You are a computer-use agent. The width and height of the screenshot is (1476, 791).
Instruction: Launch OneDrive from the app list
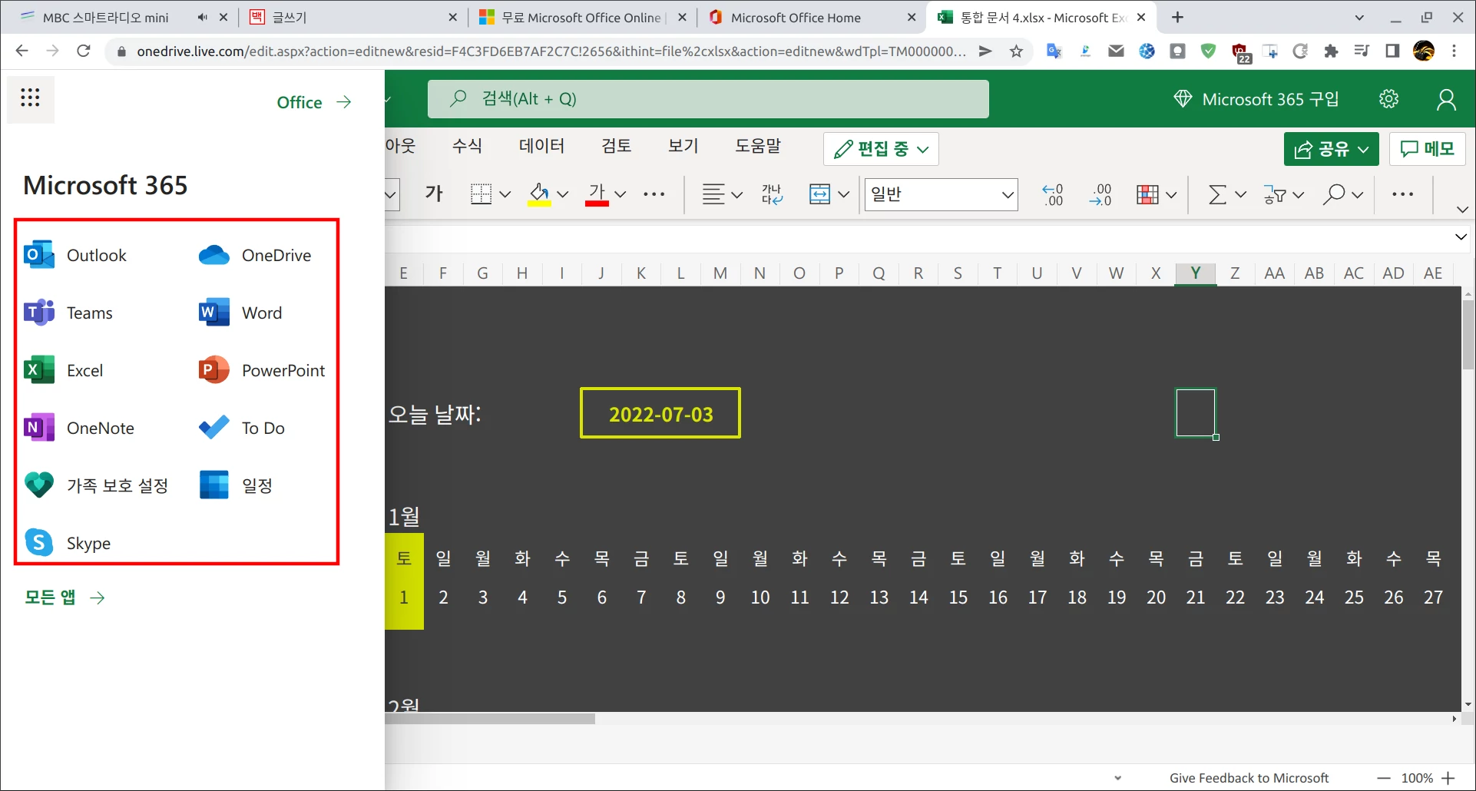tap(255, 255)
